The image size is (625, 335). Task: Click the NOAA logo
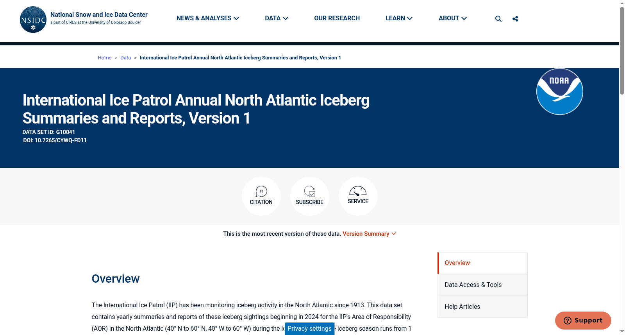(x=560, y=91)
